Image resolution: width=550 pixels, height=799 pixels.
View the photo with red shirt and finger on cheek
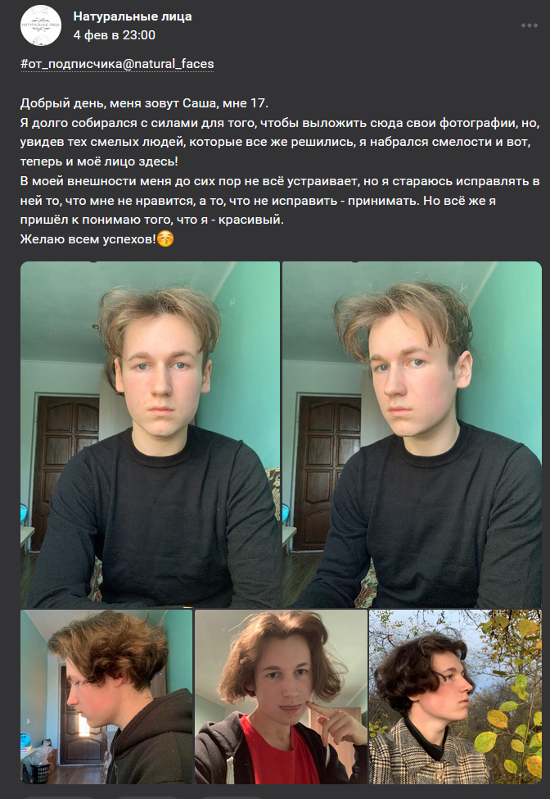(x=281, y=697)
